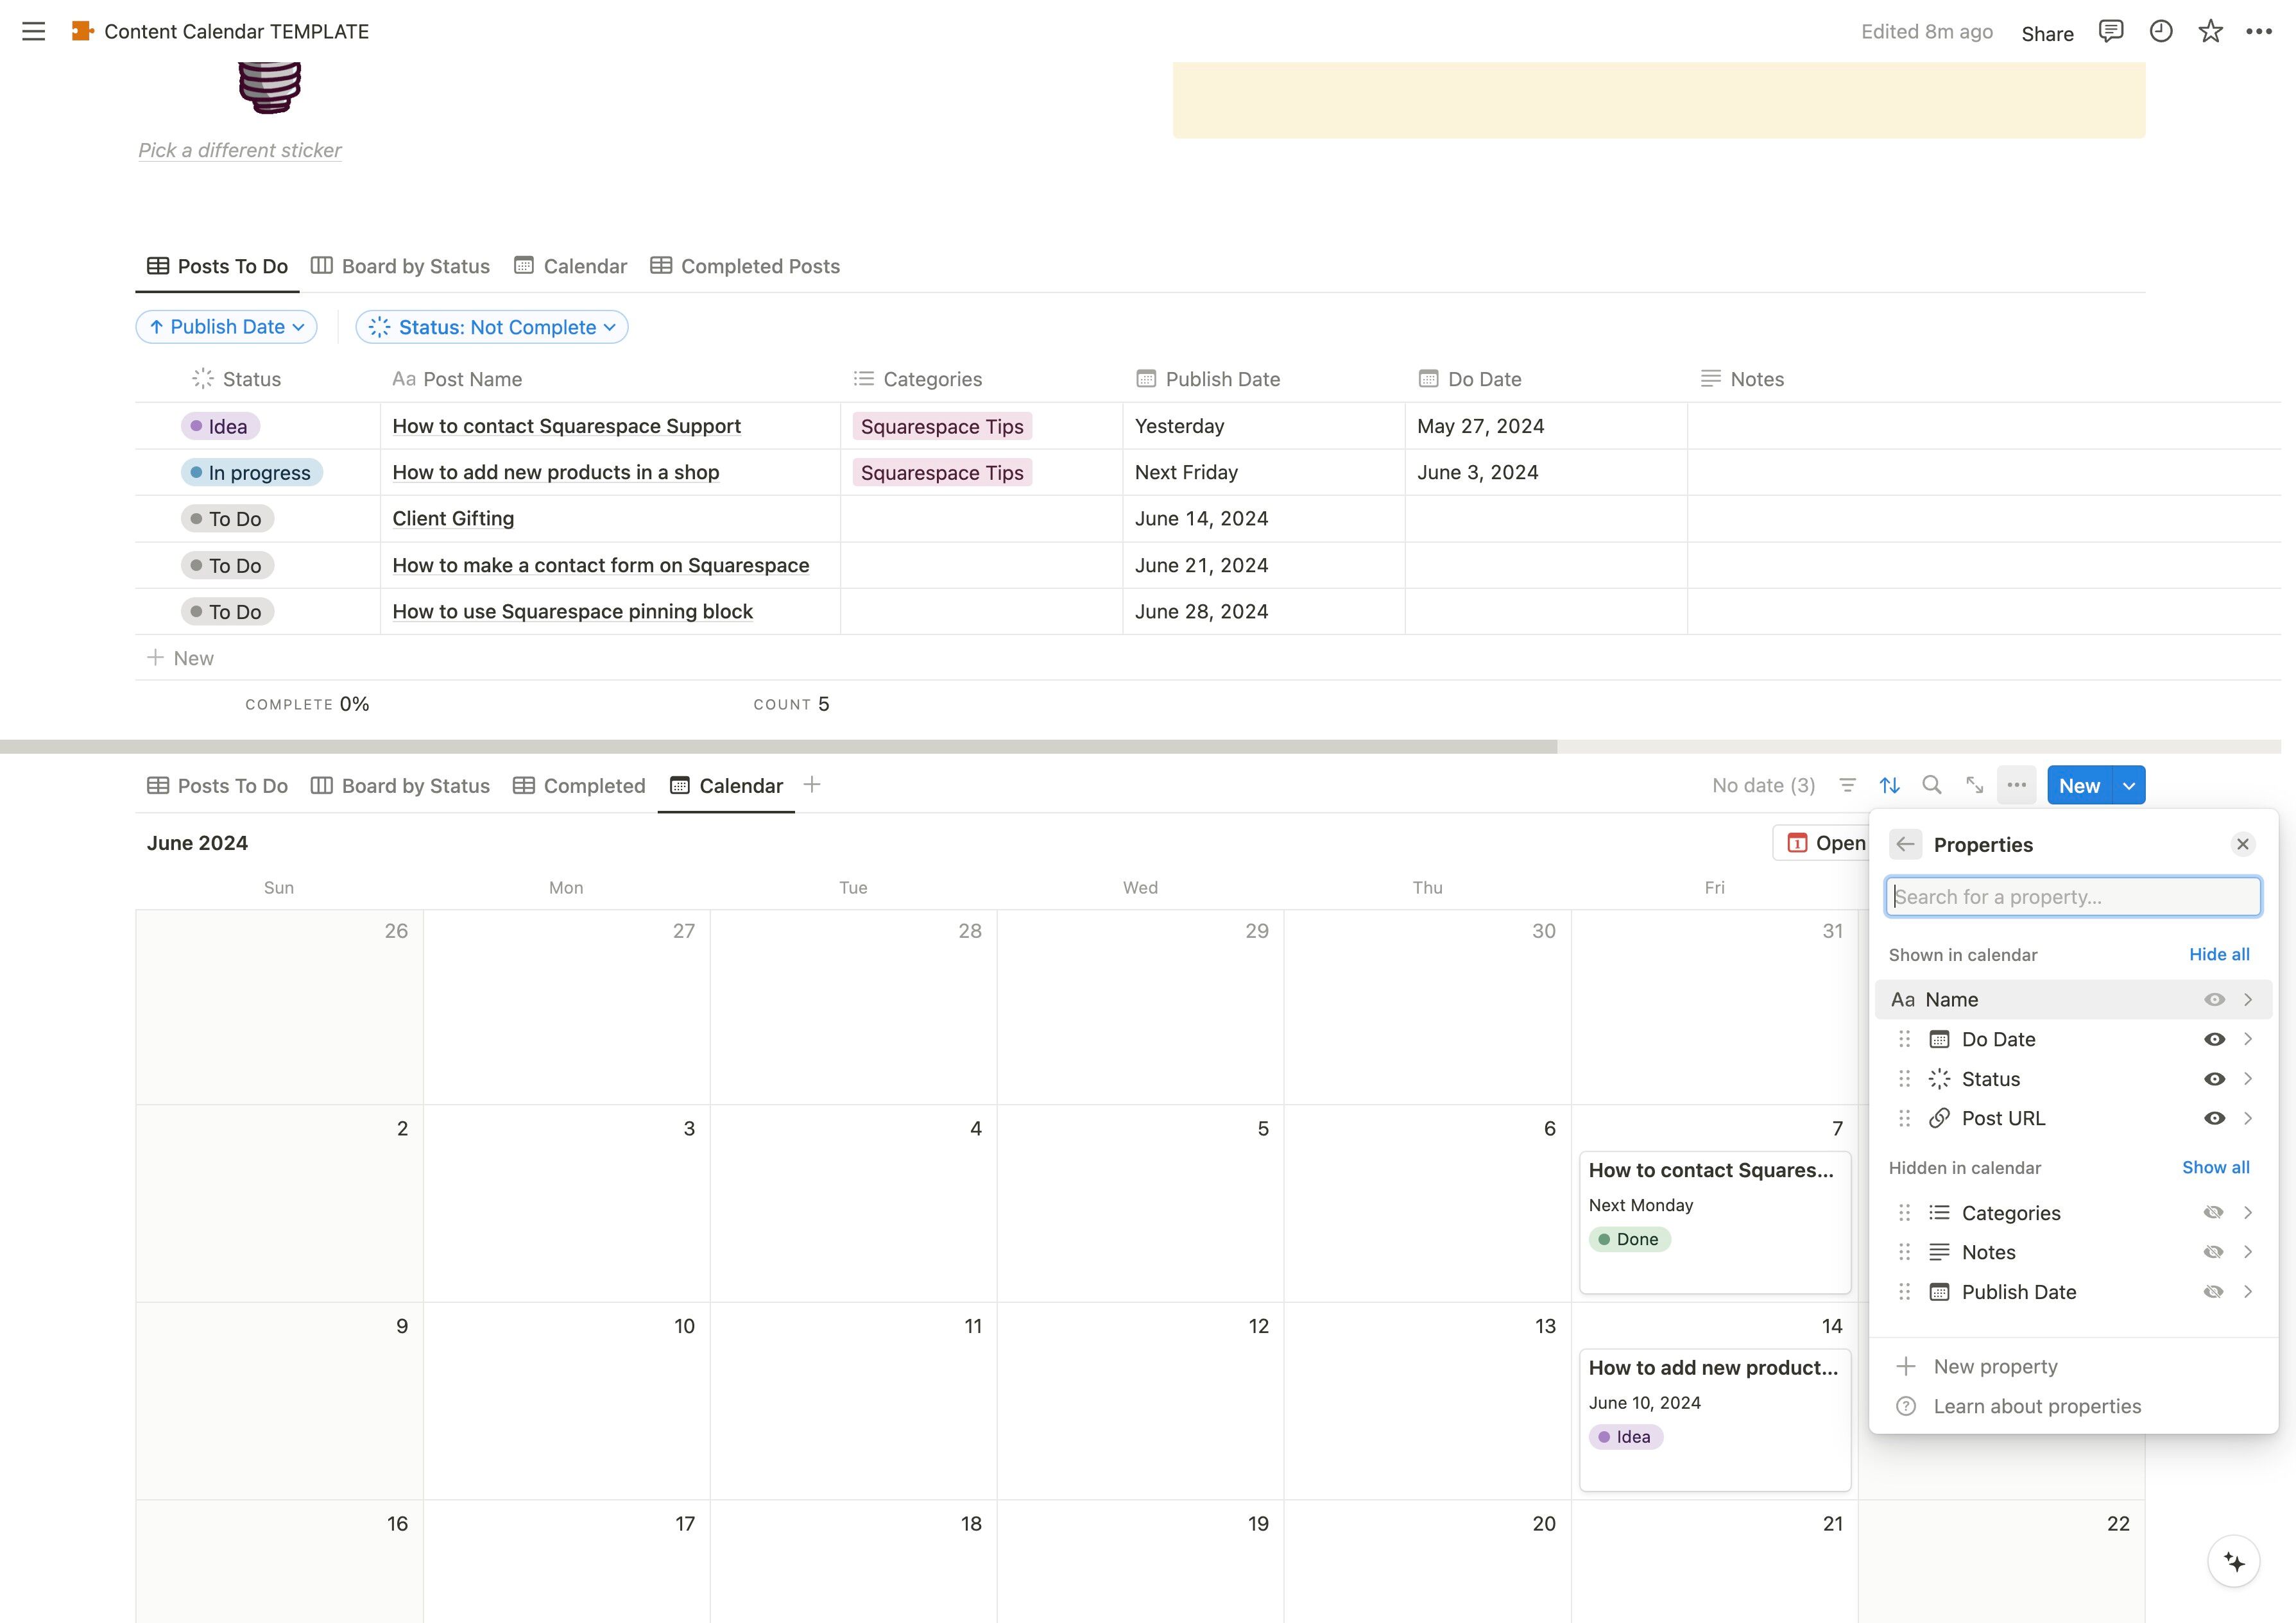Click the sort arrows icon

coord(1889,786)
